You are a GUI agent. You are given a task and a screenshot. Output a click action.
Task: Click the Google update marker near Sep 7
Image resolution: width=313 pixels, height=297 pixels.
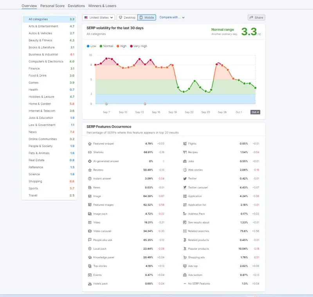point(106,104)
